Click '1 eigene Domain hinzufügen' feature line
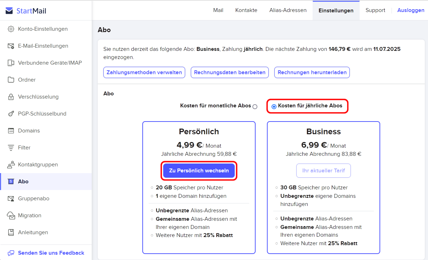 tap(191, 196)
